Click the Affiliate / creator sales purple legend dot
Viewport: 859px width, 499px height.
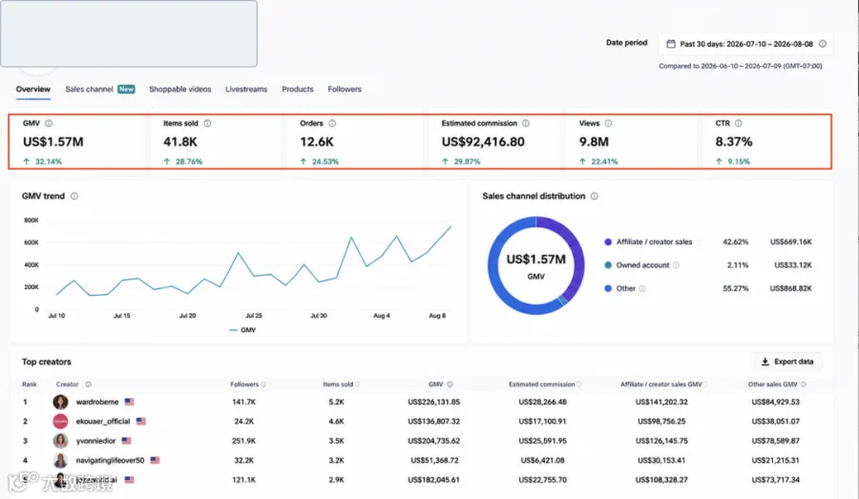608,242
